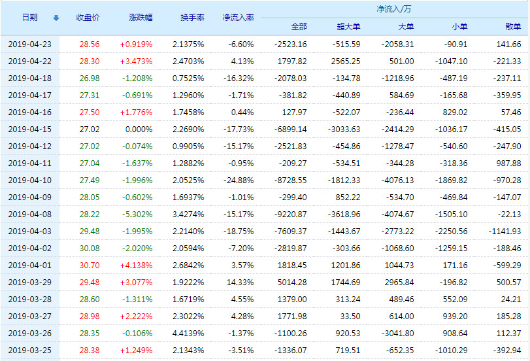The image size is (530, 361).
Task: Select the date cell 2019-03-28
Action: pyautogui.click(x=30, y=300)
